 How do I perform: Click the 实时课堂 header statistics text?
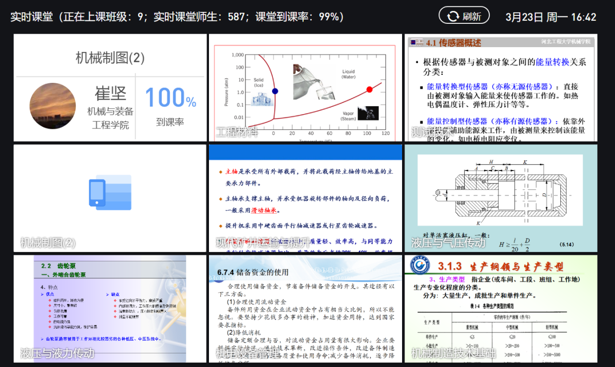(177, 17)
